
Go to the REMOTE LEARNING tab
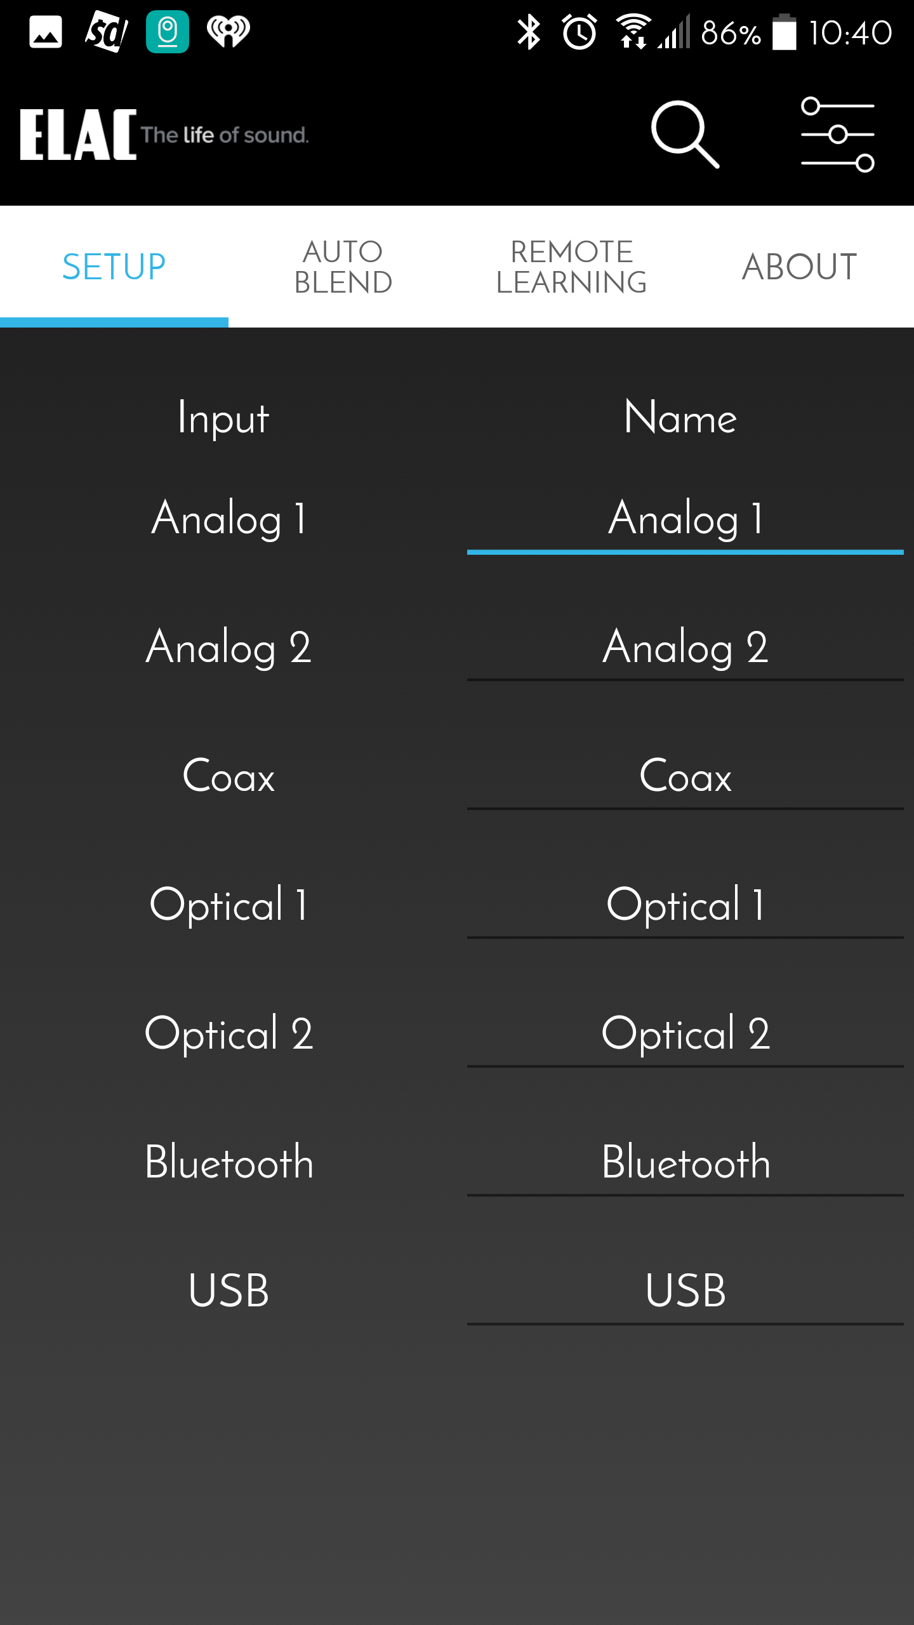tap(571, 267)
